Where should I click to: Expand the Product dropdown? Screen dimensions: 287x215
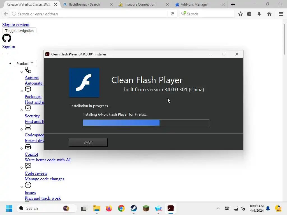tap(25, 63)
